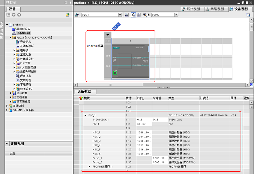Click the new folder icon in project tree toolbar
The image size is (254, 174).
8,15
